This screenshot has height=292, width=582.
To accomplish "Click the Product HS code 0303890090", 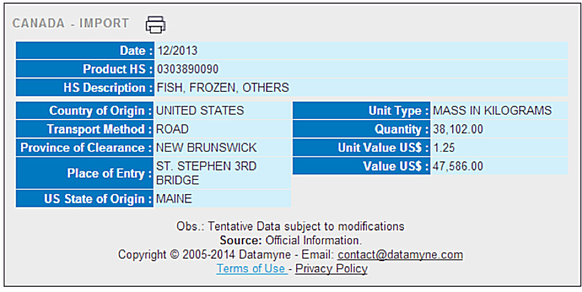I will click(187, 69).
